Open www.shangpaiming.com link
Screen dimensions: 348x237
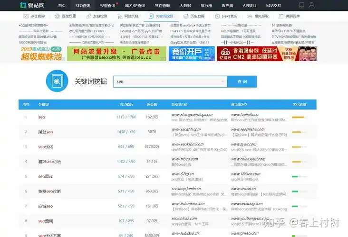pos(192,114)
